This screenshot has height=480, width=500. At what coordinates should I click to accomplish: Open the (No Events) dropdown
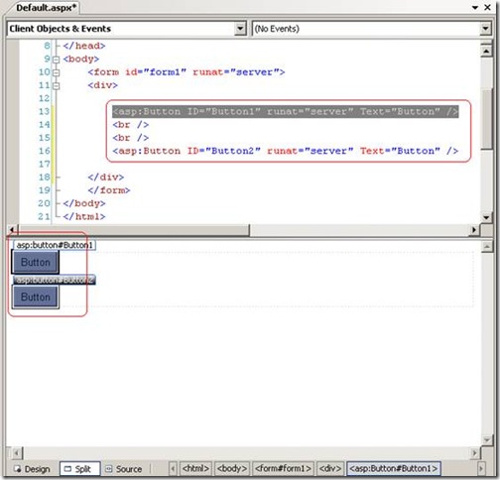pyautogui.click(x=485, y=29)
